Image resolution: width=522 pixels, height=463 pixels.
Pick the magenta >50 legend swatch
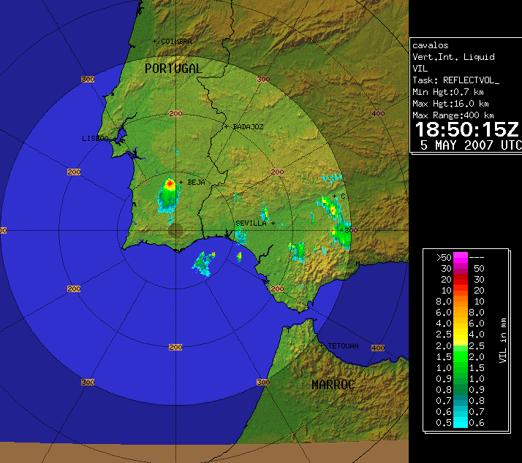(461, 257)
